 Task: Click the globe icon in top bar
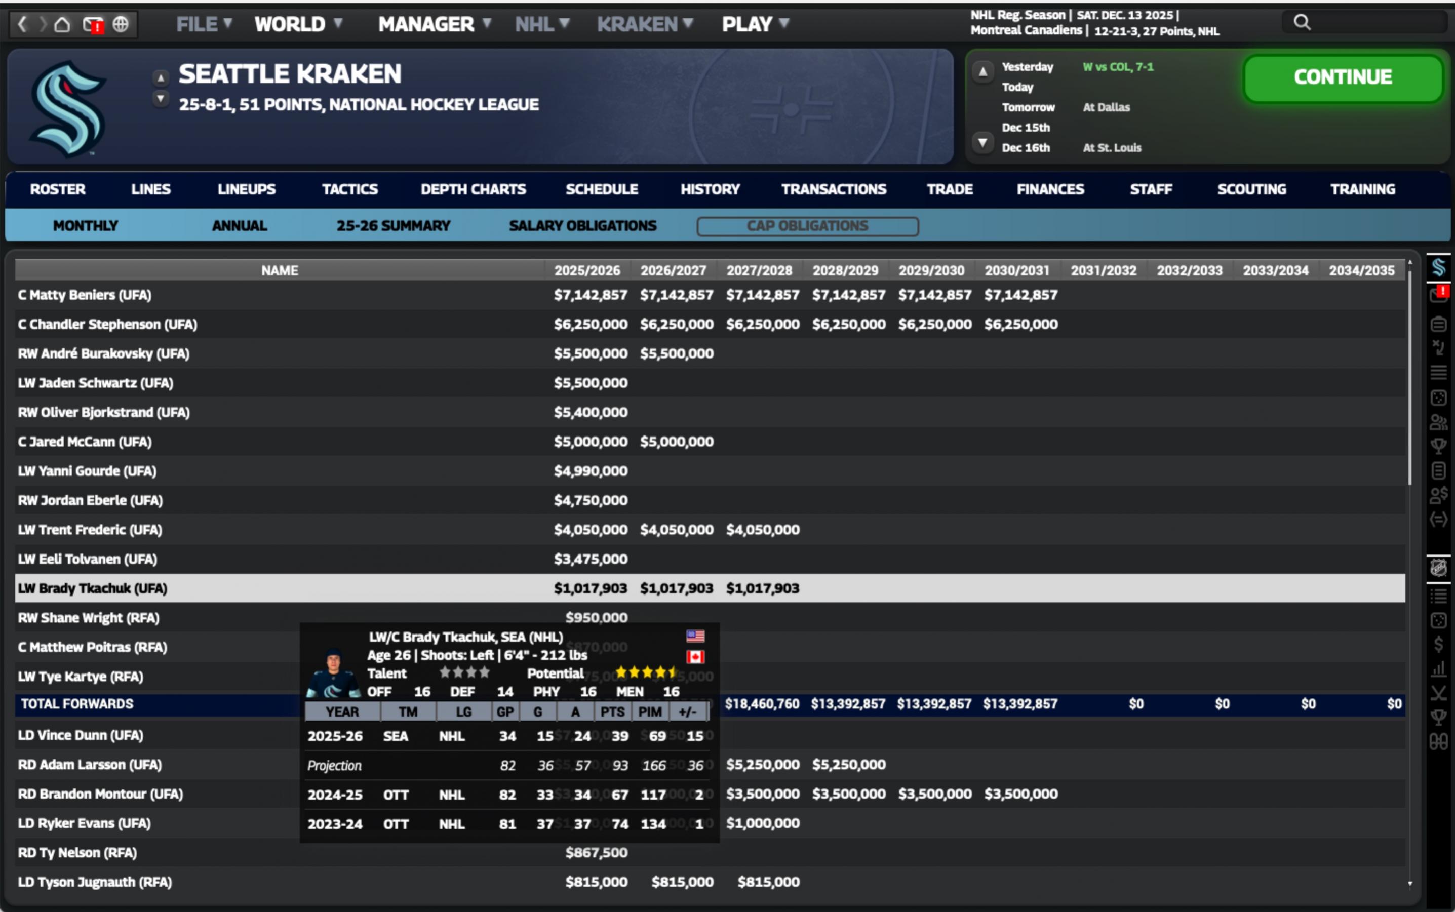(x=121, y=25)
